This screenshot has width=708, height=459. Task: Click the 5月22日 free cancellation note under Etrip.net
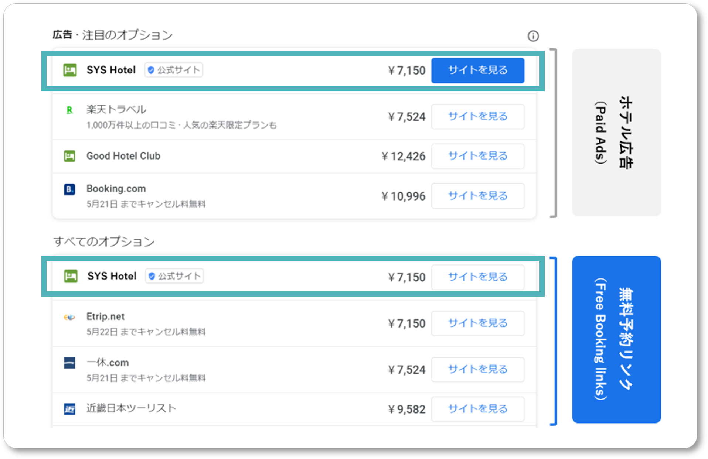tap(146, 332)
